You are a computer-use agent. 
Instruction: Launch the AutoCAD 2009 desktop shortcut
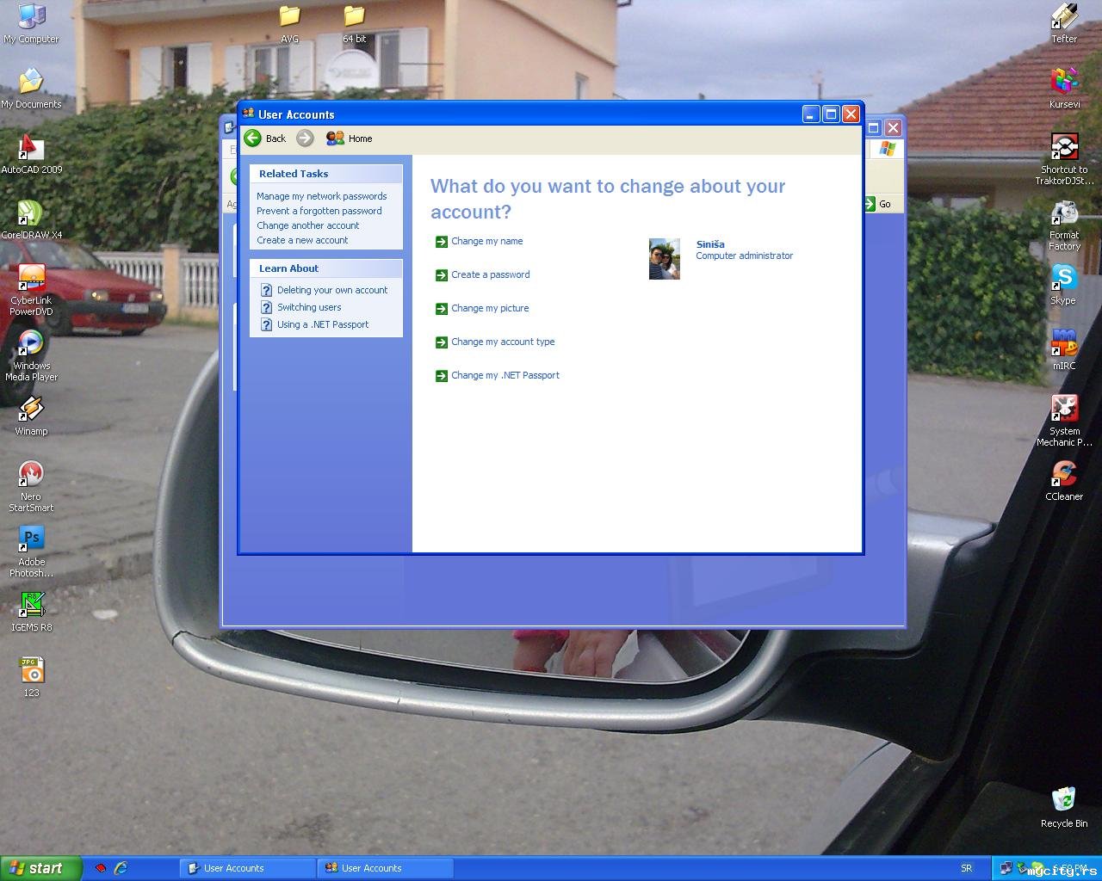click(31, 154)
